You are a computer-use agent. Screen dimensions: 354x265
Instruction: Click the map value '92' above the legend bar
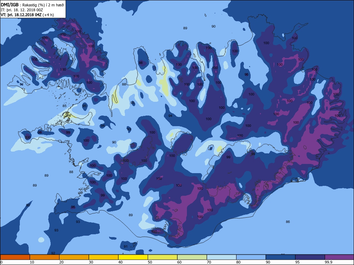coord(53,253)
